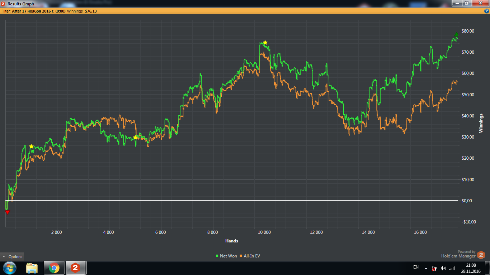This screenshot has width=490, height=275.
Task: Click the Powered by text
Action: click(467, 252)
